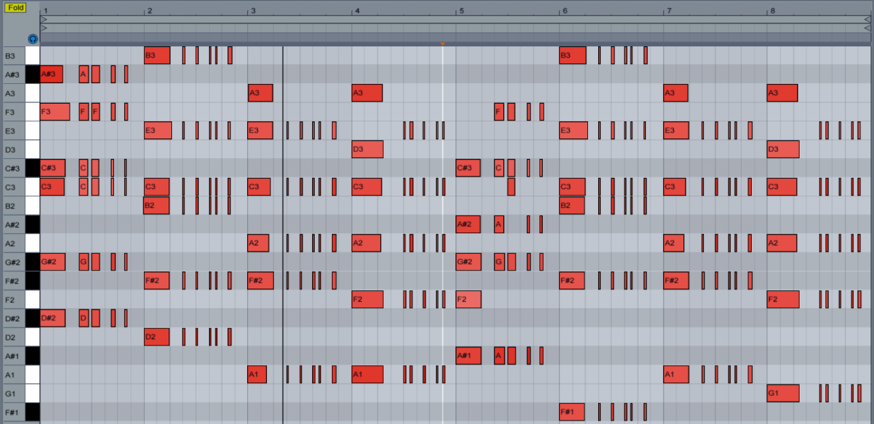Click the F#2 black piano key
This screenshot has width=874, height=424.
pos(33,280)
